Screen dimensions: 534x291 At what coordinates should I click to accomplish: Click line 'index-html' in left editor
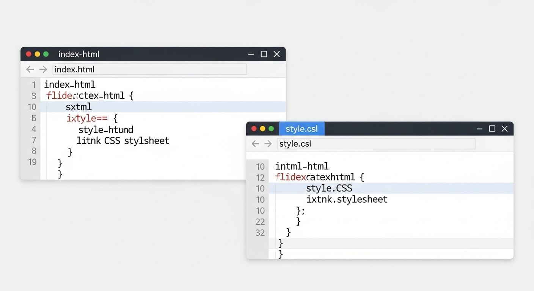coord(70,84)
